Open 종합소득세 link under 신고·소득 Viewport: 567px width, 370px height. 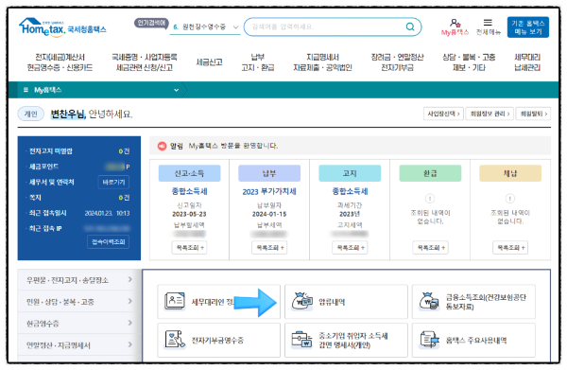point(190,191)
